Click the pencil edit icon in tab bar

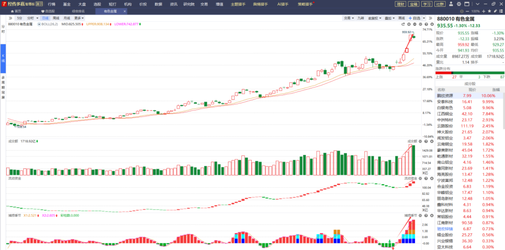tap(495, 11)
